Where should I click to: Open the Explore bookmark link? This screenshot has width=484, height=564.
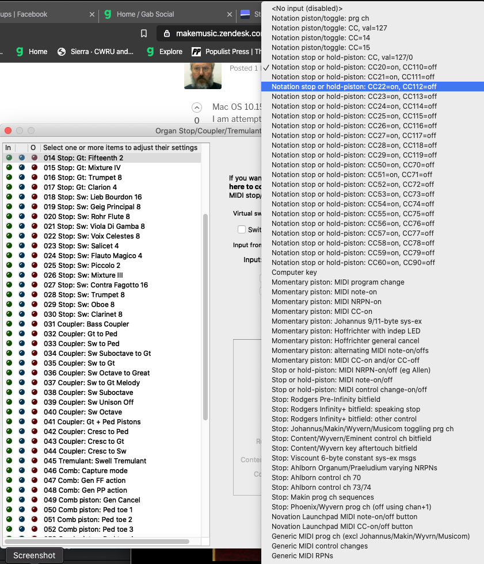point(170,52)
